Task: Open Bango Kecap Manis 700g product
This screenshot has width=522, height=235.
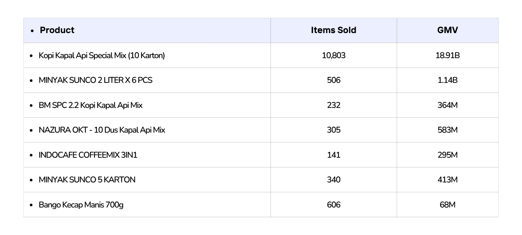Action: pos(81,205)
